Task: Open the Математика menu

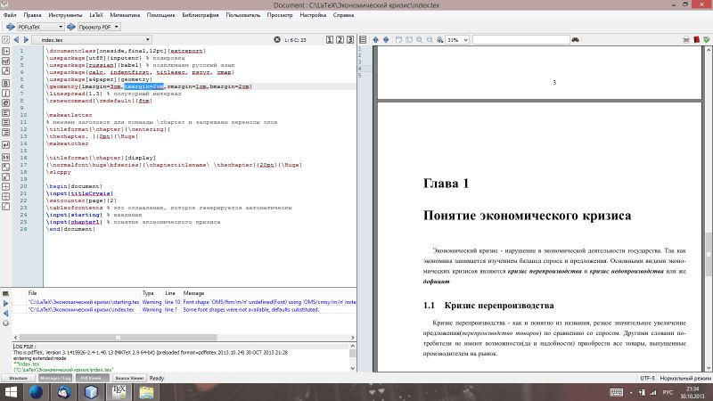Action: pyautogui.click(x=125, y=15)
